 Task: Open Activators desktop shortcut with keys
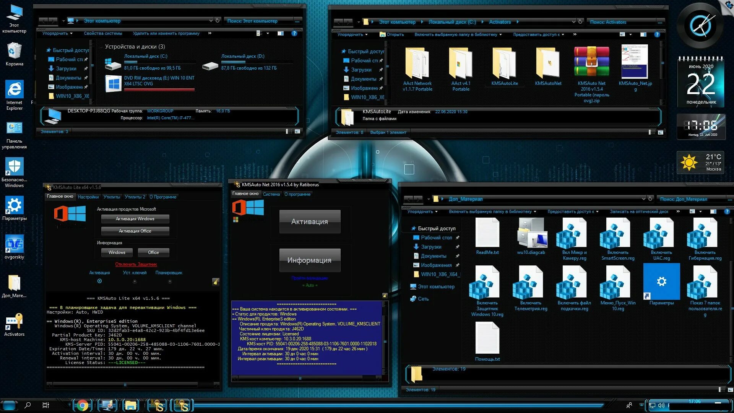[x=14, y=324]
